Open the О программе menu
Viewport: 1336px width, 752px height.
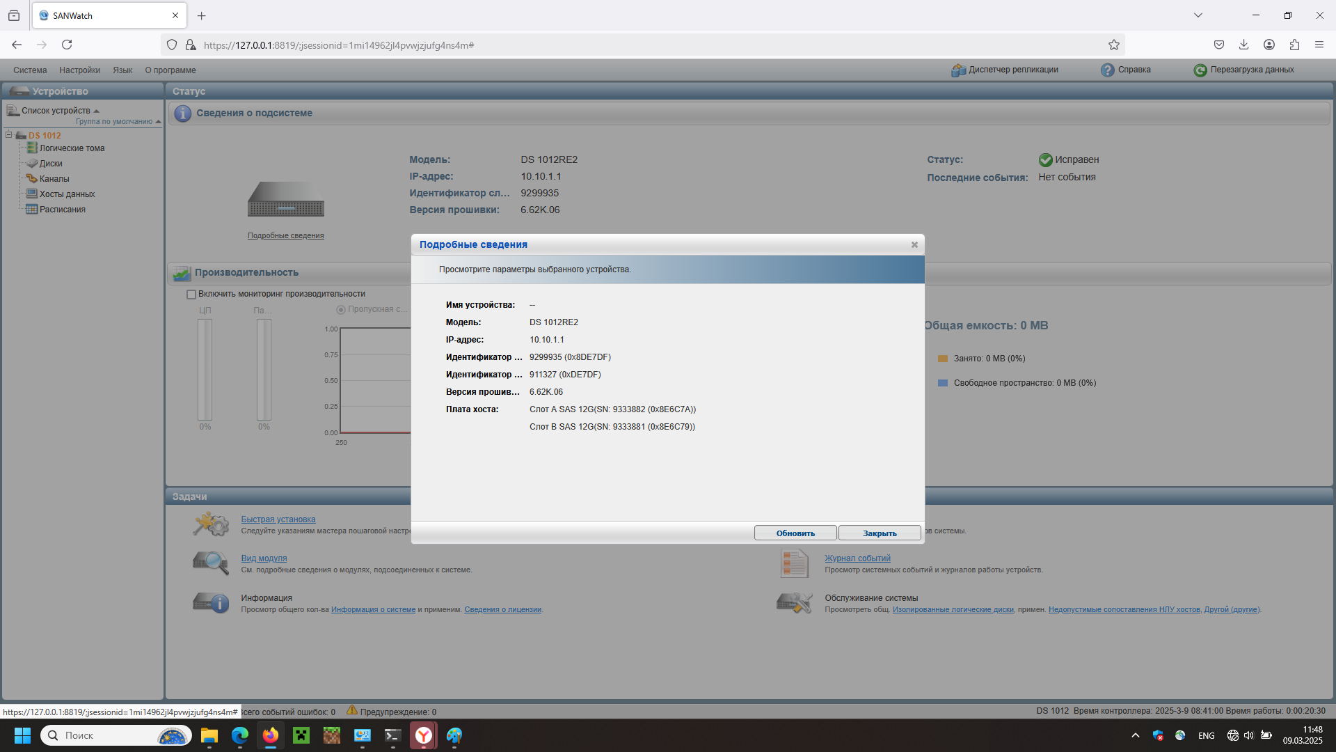click(x=170, y=70)
